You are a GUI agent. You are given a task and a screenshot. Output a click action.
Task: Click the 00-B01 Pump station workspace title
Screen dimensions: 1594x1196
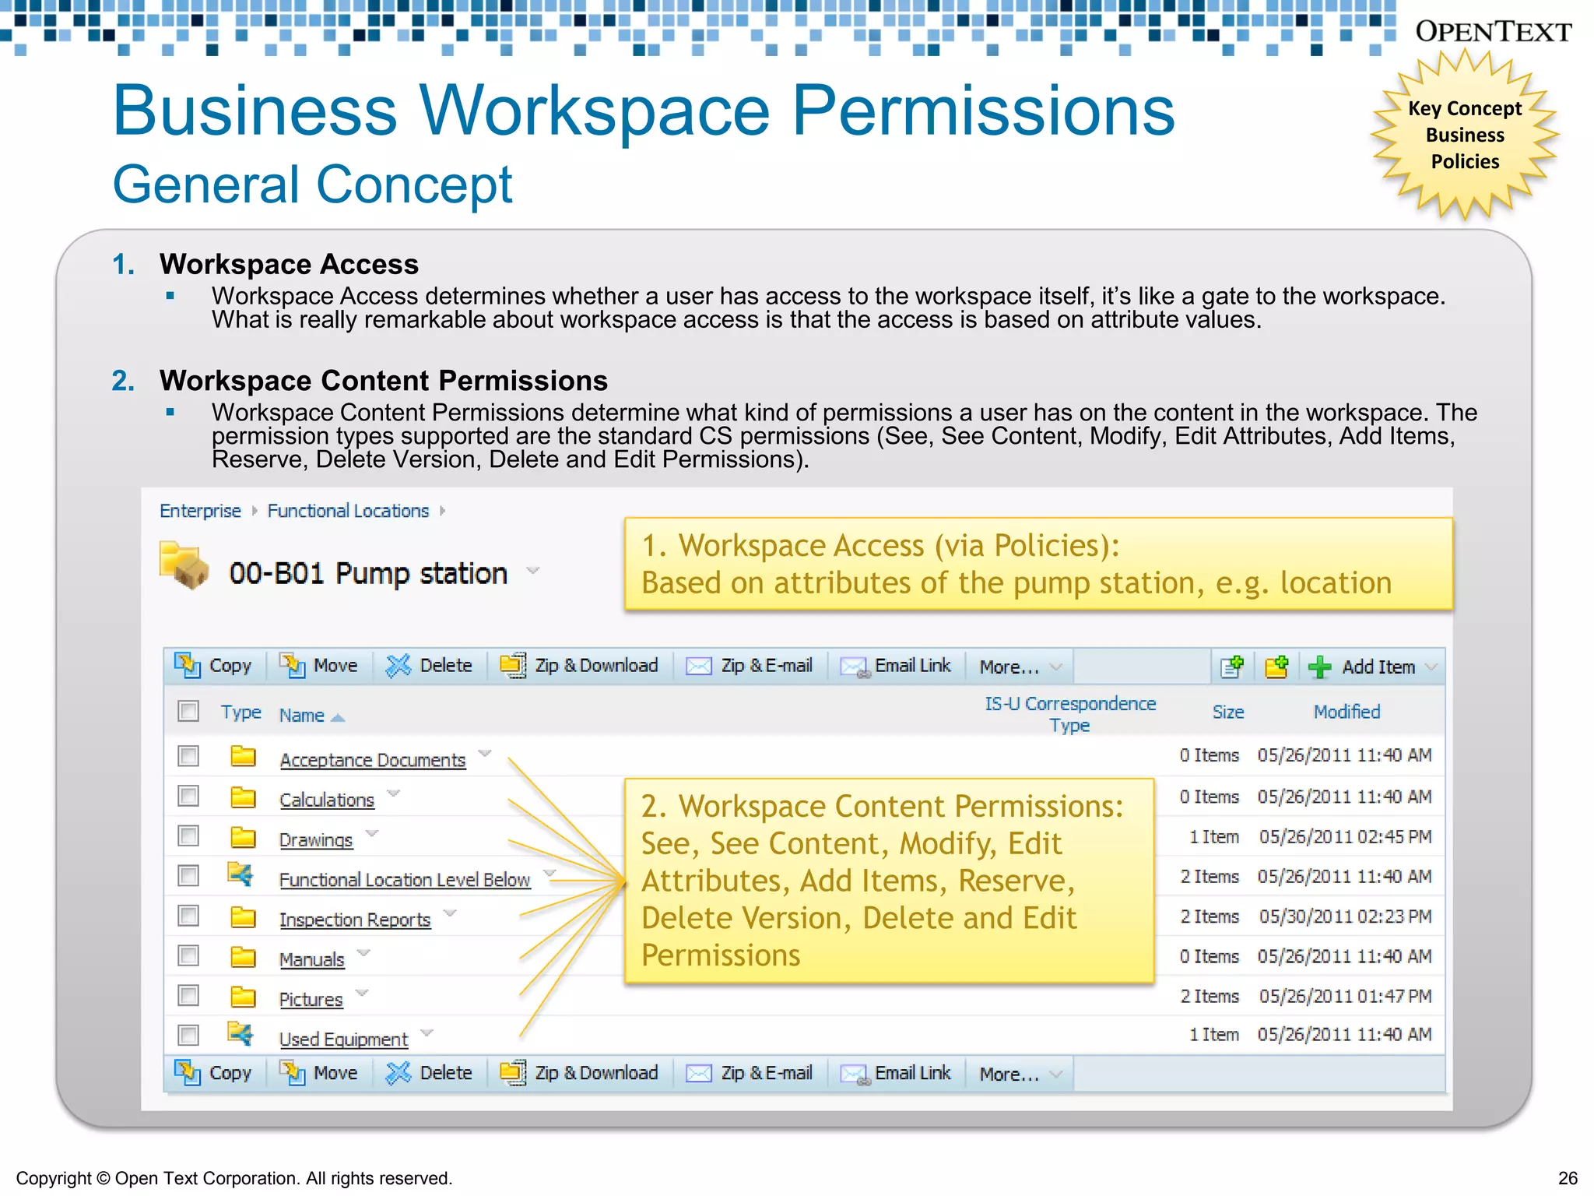click(368, 574)
